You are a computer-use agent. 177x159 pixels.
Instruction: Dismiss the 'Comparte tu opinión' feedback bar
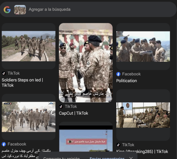point(131,158)
